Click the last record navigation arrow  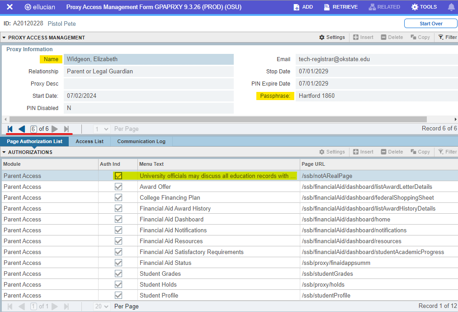(66, 129)
